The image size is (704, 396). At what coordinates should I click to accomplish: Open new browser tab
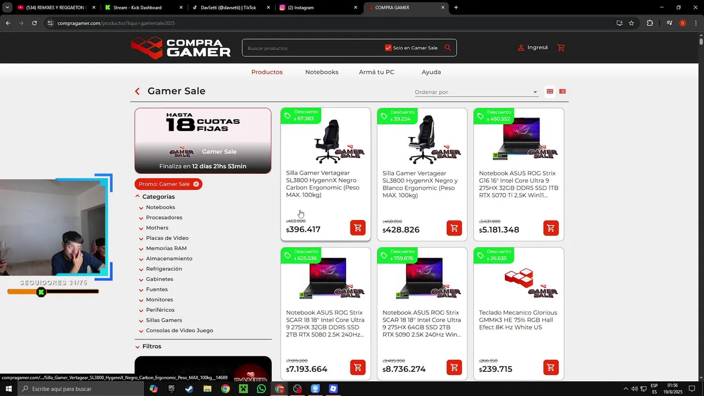pos(456,8)
